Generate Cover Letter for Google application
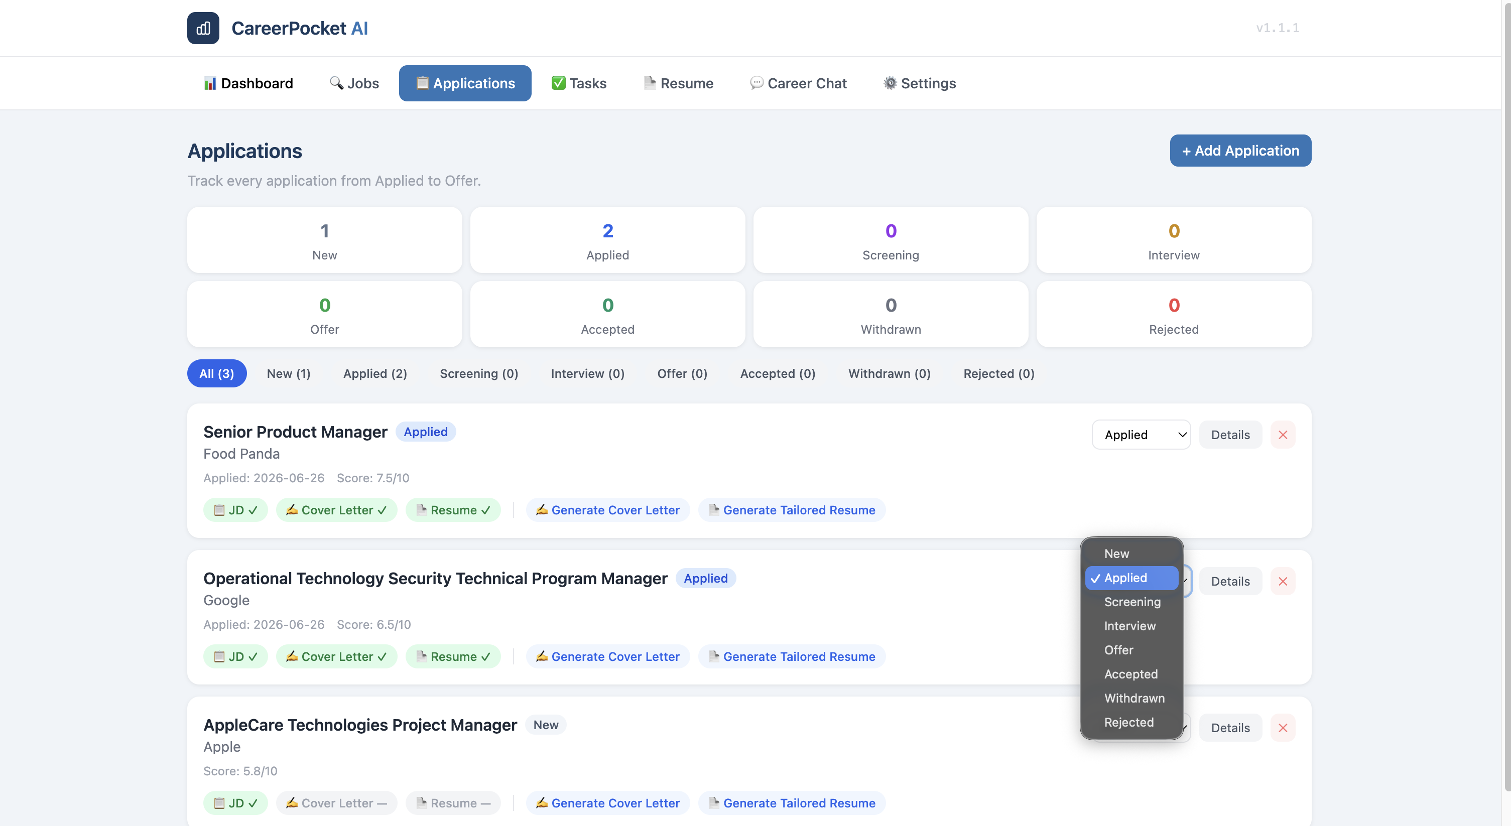The height and width of the screenshot is (826, 1511). pyautogui.click(x=608, y=656)
